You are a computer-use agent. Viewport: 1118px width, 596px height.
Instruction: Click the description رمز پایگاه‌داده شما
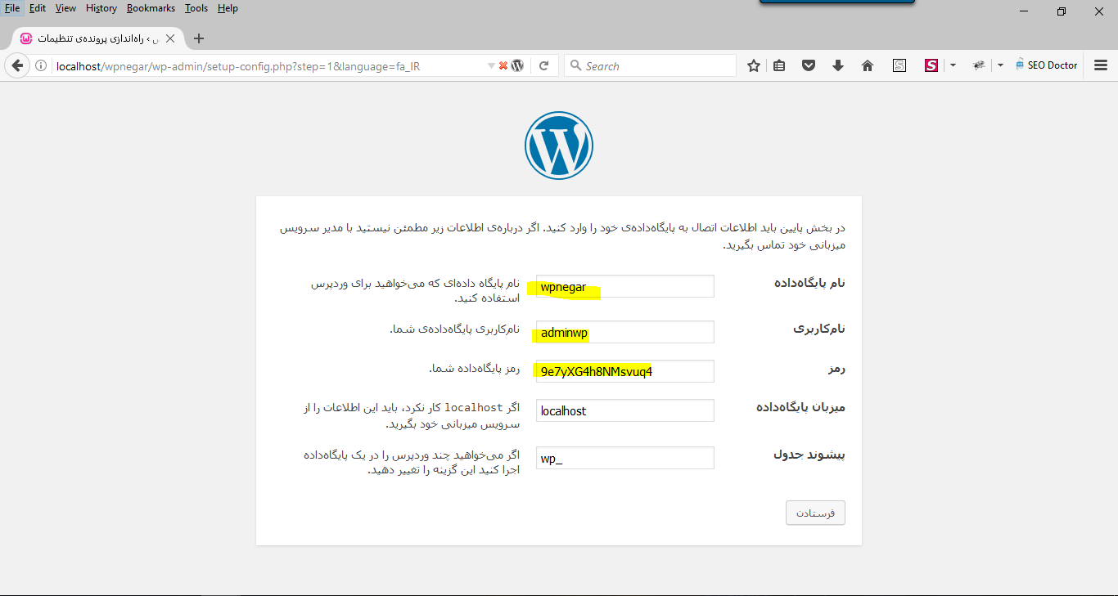(x=475, y=369)
